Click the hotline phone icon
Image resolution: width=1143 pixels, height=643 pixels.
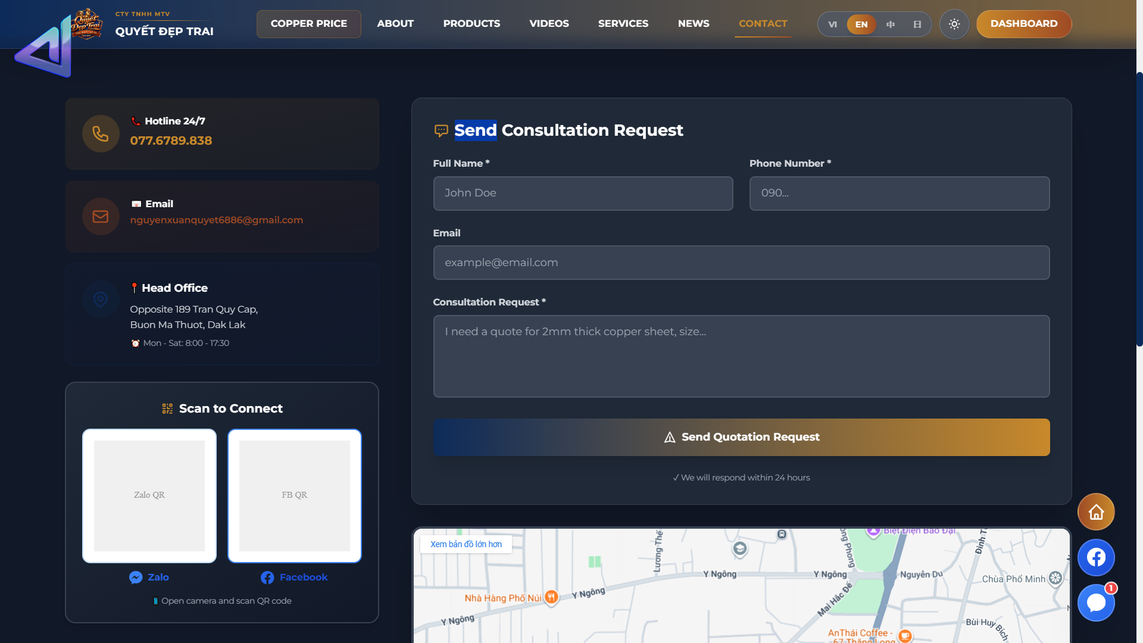pos(101,134)
